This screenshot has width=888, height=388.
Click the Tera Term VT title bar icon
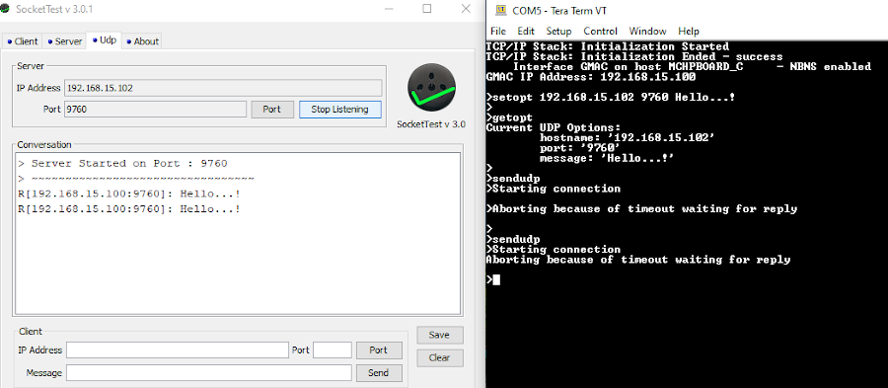click(x=500, y=10)
